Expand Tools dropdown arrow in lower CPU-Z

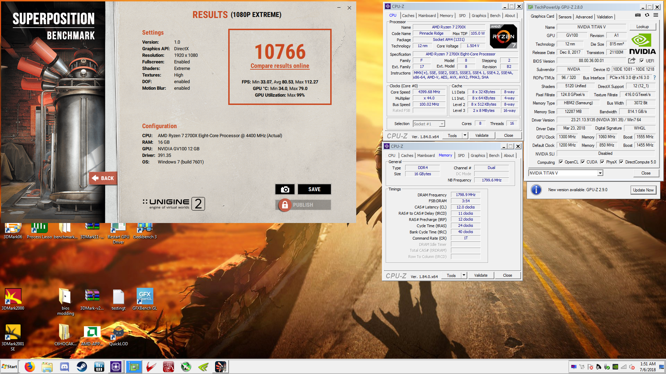click(x=464, y=275)
